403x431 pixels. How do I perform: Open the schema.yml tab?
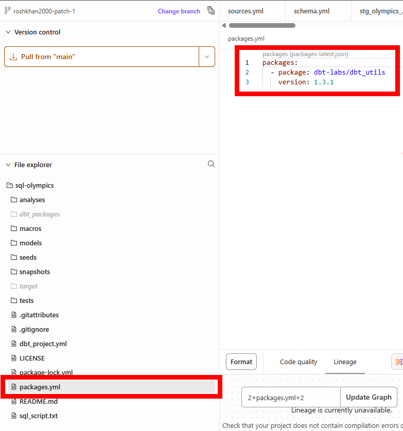[311, 11]
